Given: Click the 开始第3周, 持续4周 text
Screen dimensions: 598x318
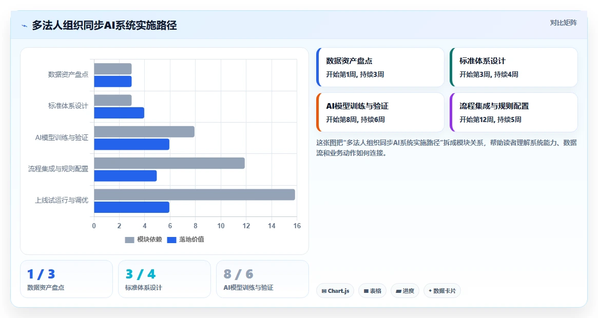Looking at the screenshot, I should point(489,74).
